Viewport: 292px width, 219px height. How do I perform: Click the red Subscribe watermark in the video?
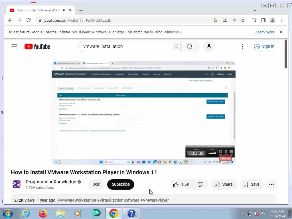click(x=225, y=158)
